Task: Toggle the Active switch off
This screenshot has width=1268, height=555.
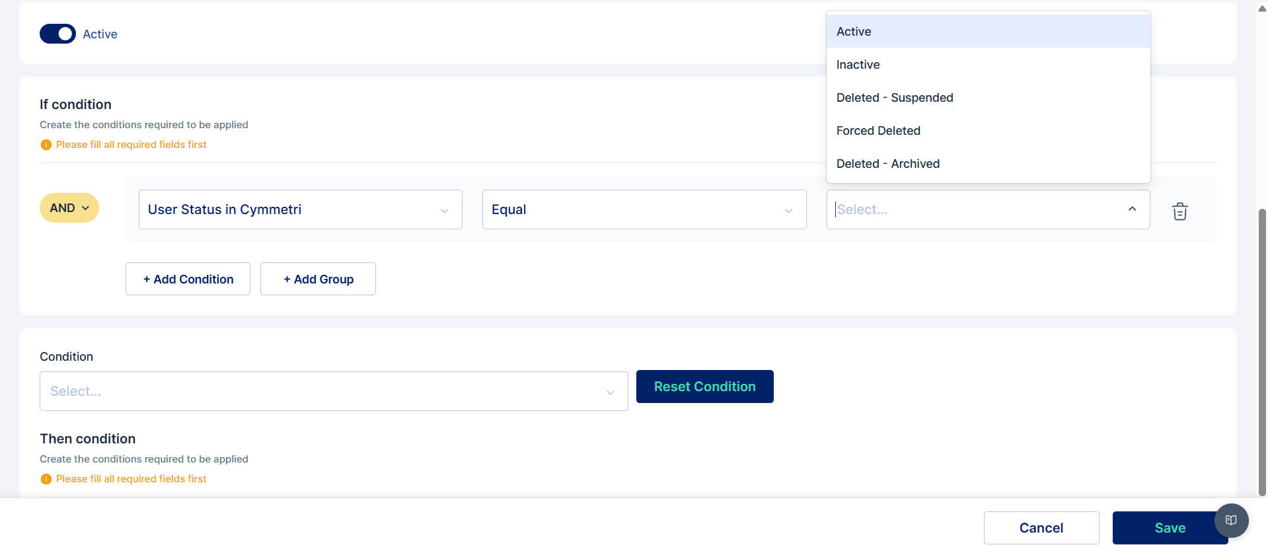Action: tap(58, 34)
